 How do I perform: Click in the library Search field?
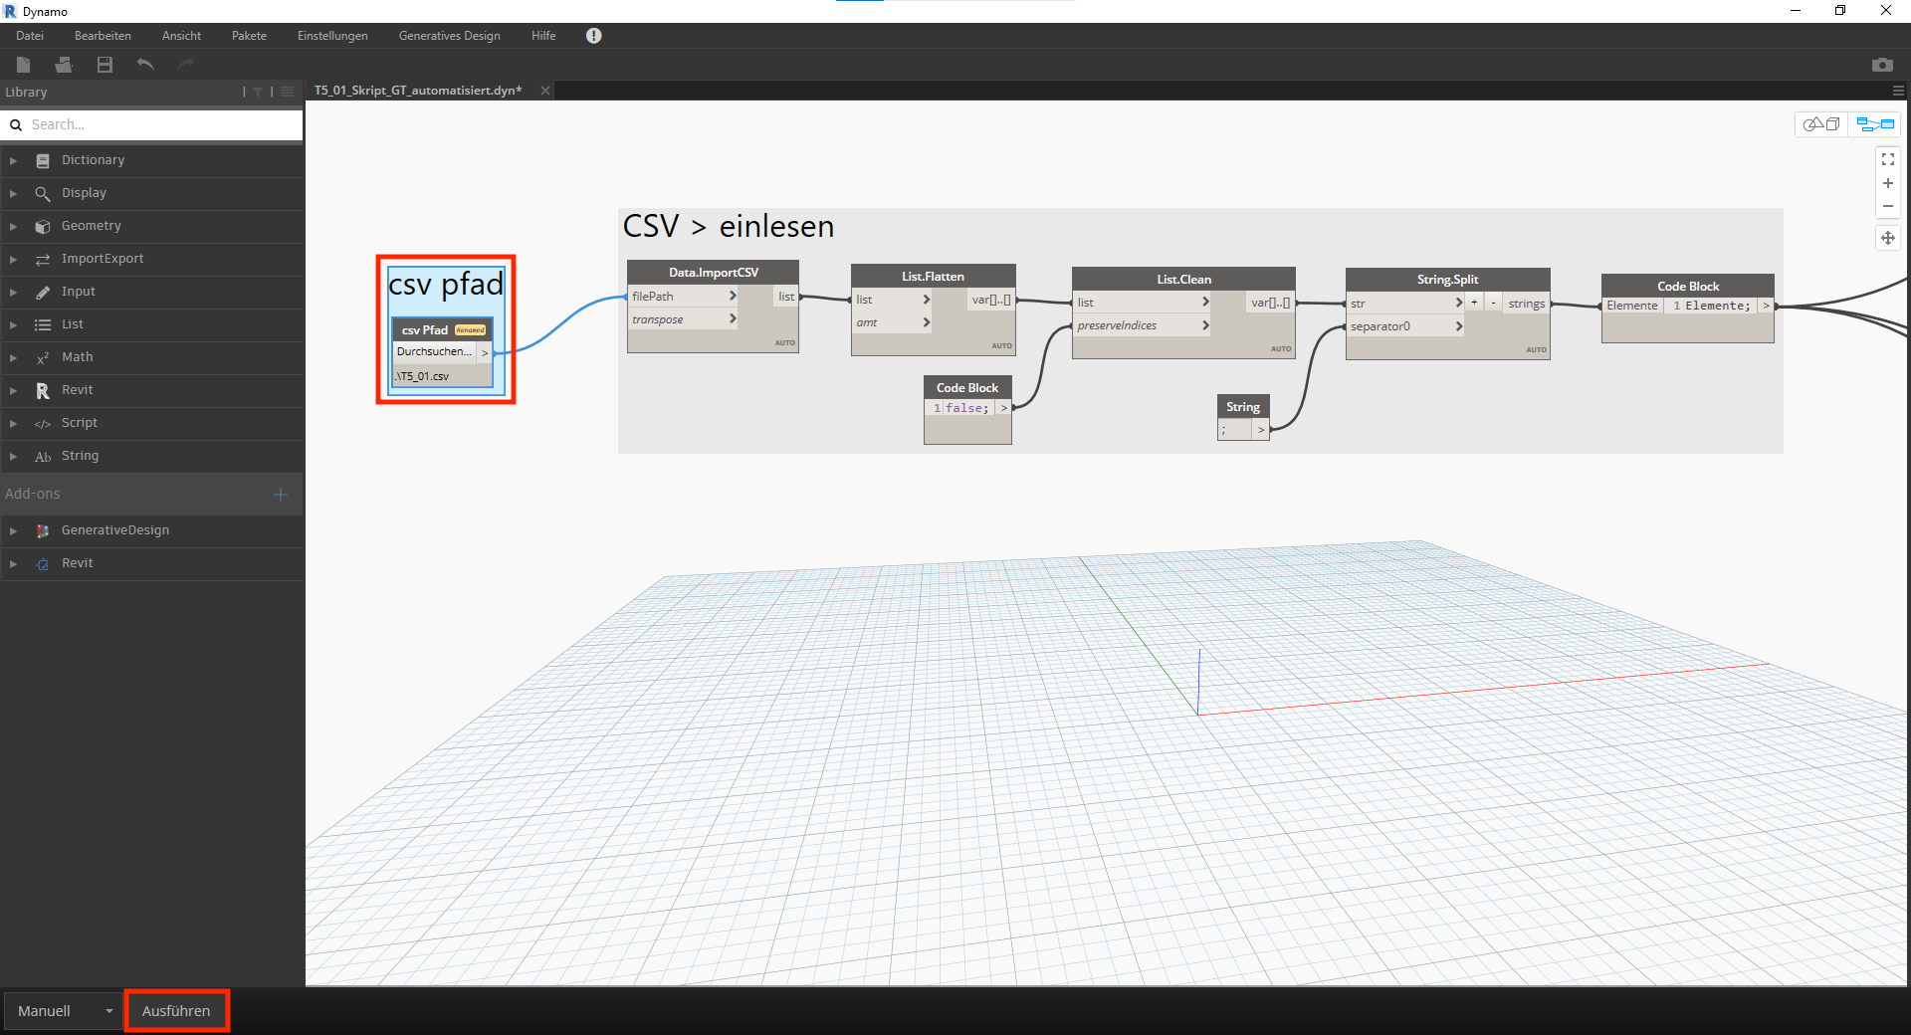click(x=159, y=124)
